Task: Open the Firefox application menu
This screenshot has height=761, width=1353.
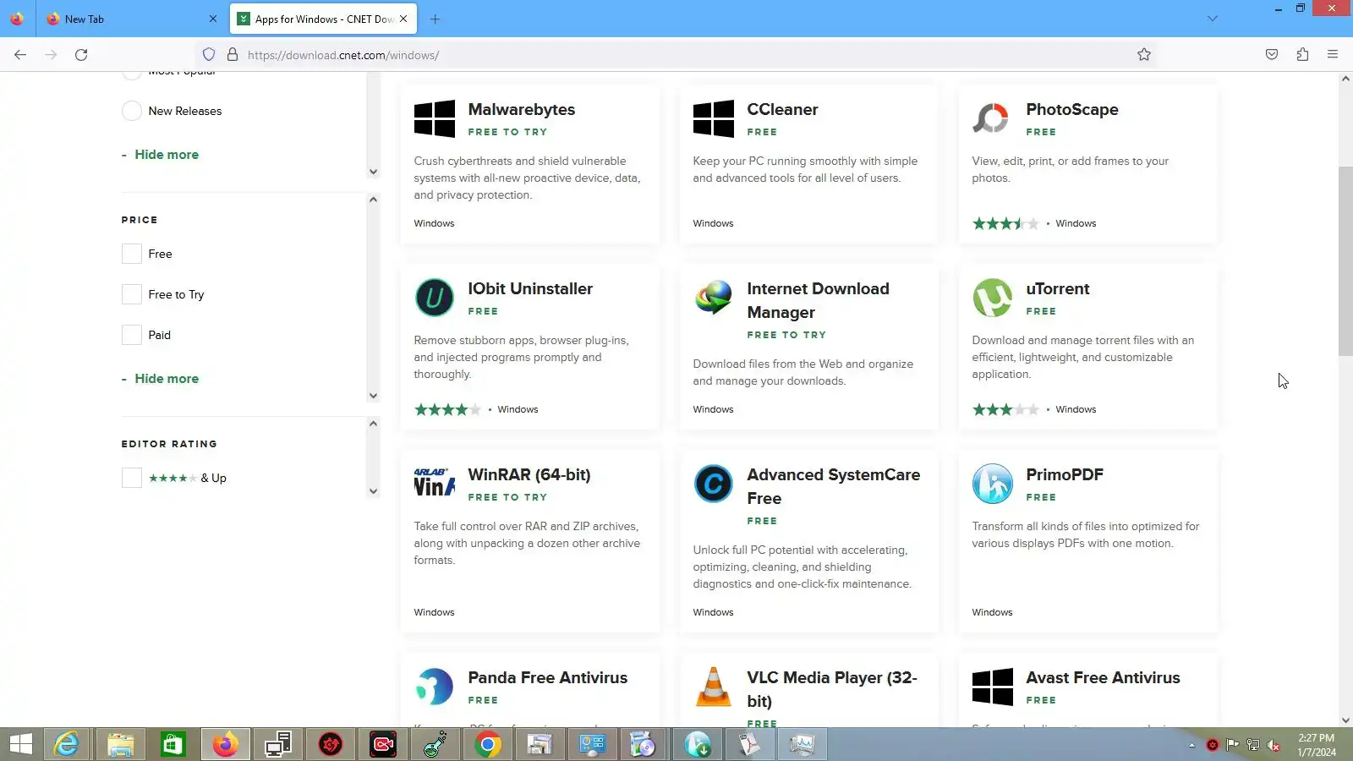Action: click(1333, 55)
